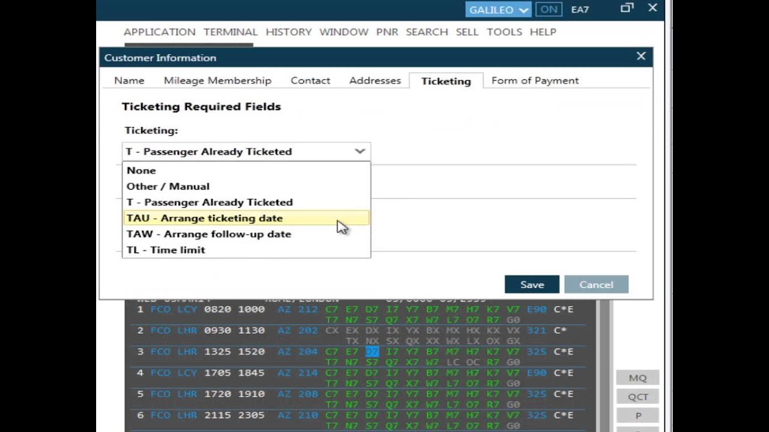Screen dimensions: 769x432
Task: Choose None from ticketing list
Action: (246, 170)
